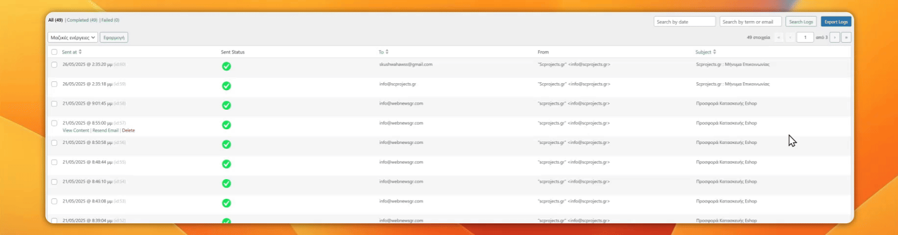
Task: Check the row sent 26/05/2025 @ 2:35:18
Action: [x=54, y=84]
